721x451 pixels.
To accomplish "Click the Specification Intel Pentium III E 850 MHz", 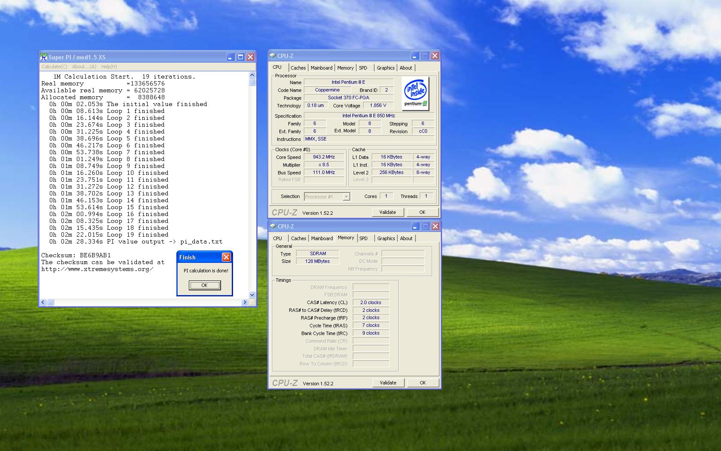I will [369, 116].
